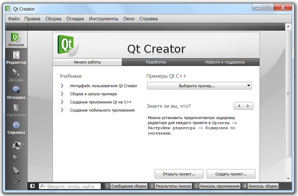Show pane 4 'Консоль сборки'
Viewport: 298px width, 196px height.
[x=260, y=186]
